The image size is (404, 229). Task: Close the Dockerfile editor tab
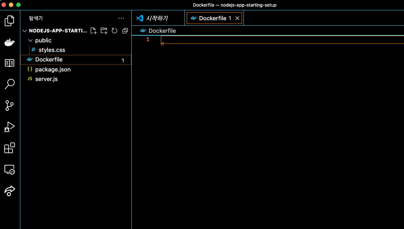click(237, 18)
